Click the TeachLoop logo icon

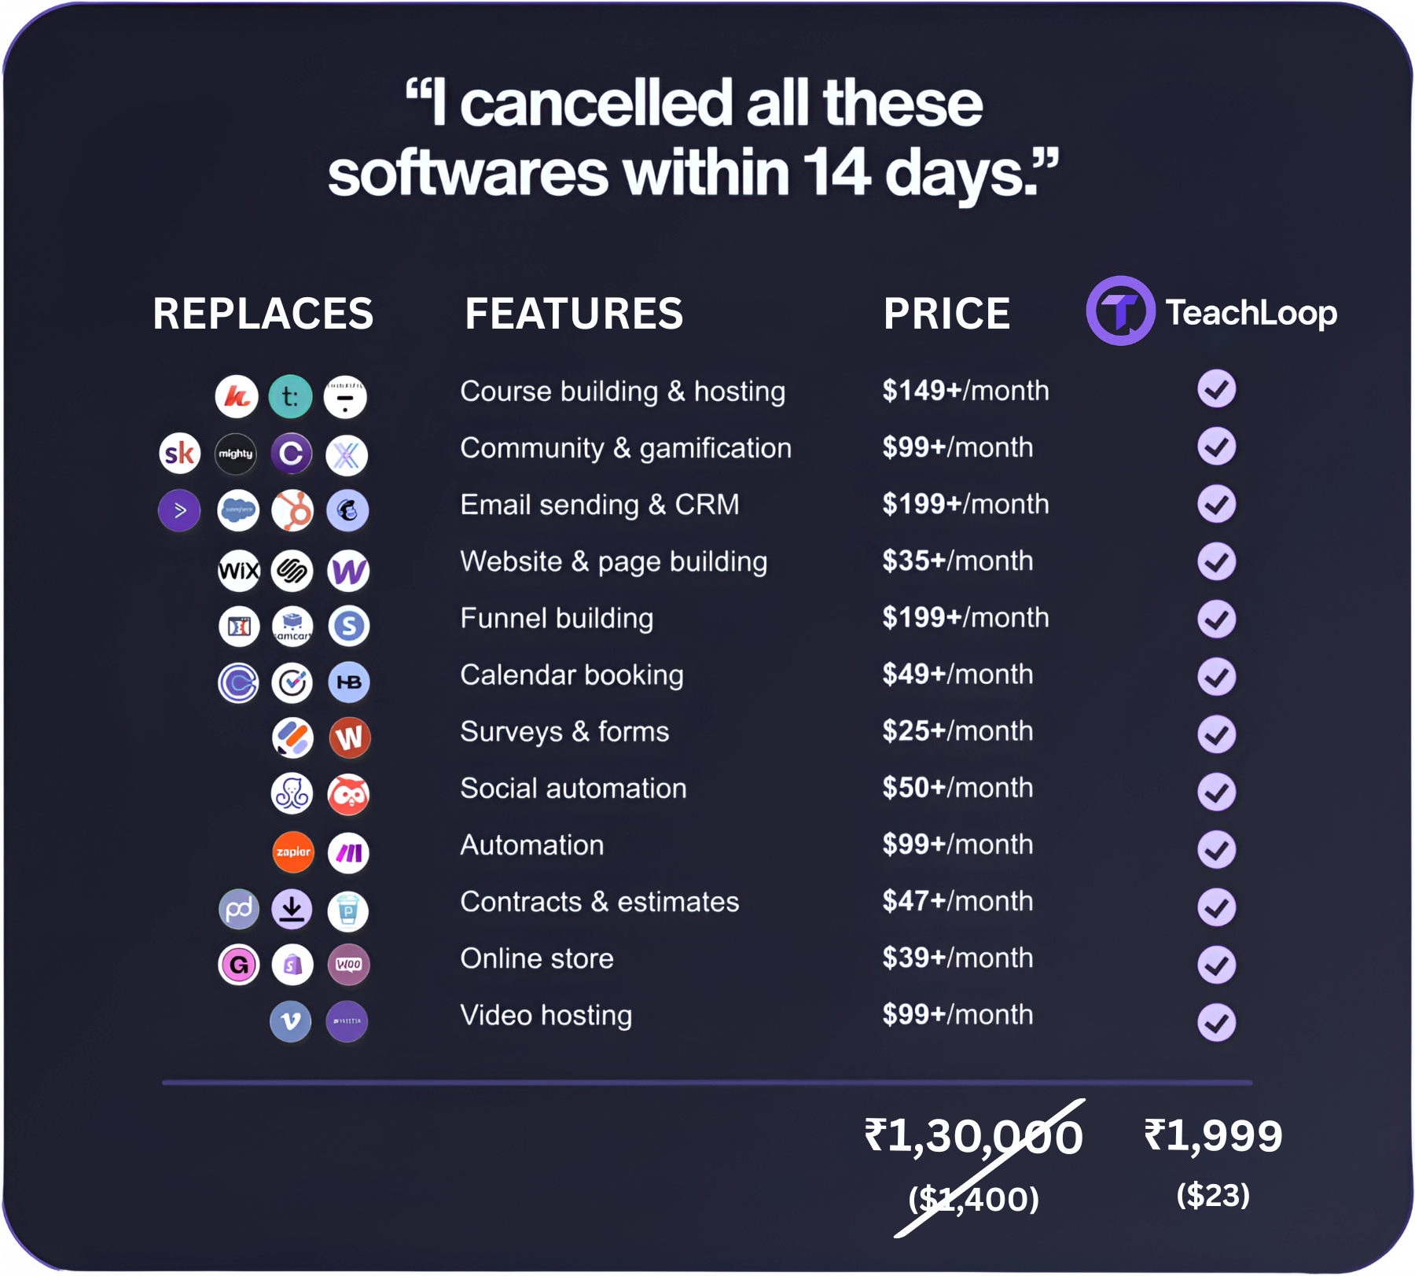tap(1120, 311)
